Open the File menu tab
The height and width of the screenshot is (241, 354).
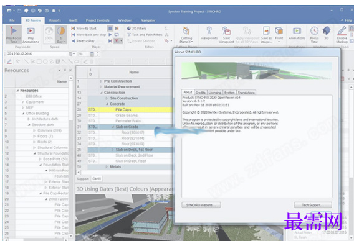coord(12,20)
